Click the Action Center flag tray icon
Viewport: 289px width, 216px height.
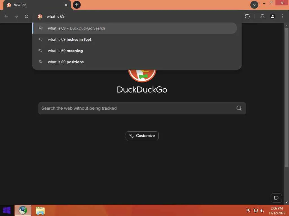pos(249,211)
